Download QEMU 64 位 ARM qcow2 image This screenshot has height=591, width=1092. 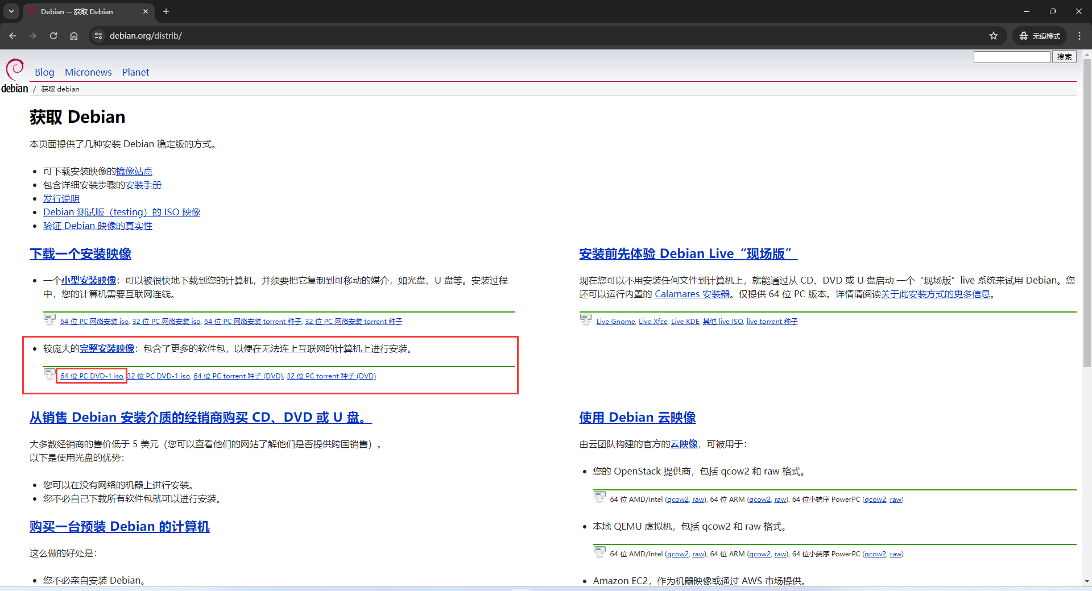[x=760, y=554]
